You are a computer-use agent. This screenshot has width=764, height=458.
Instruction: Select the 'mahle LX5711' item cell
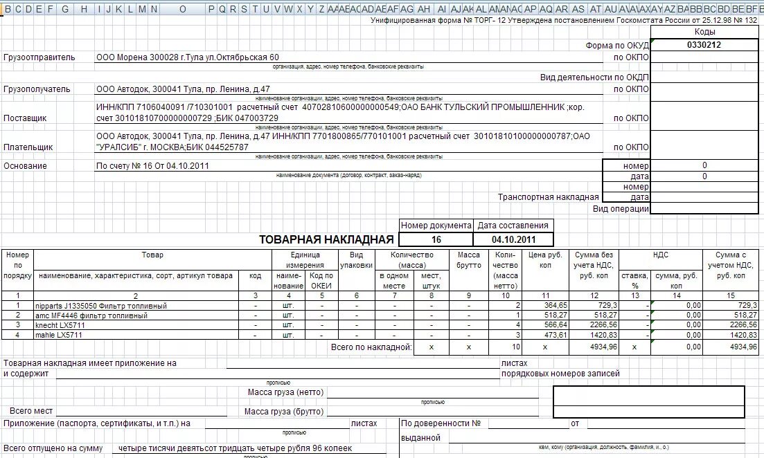click(136, 335)
